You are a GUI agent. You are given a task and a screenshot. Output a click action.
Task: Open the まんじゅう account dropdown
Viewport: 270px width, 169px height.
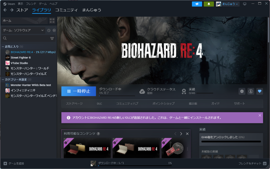(x=230, y=4)
